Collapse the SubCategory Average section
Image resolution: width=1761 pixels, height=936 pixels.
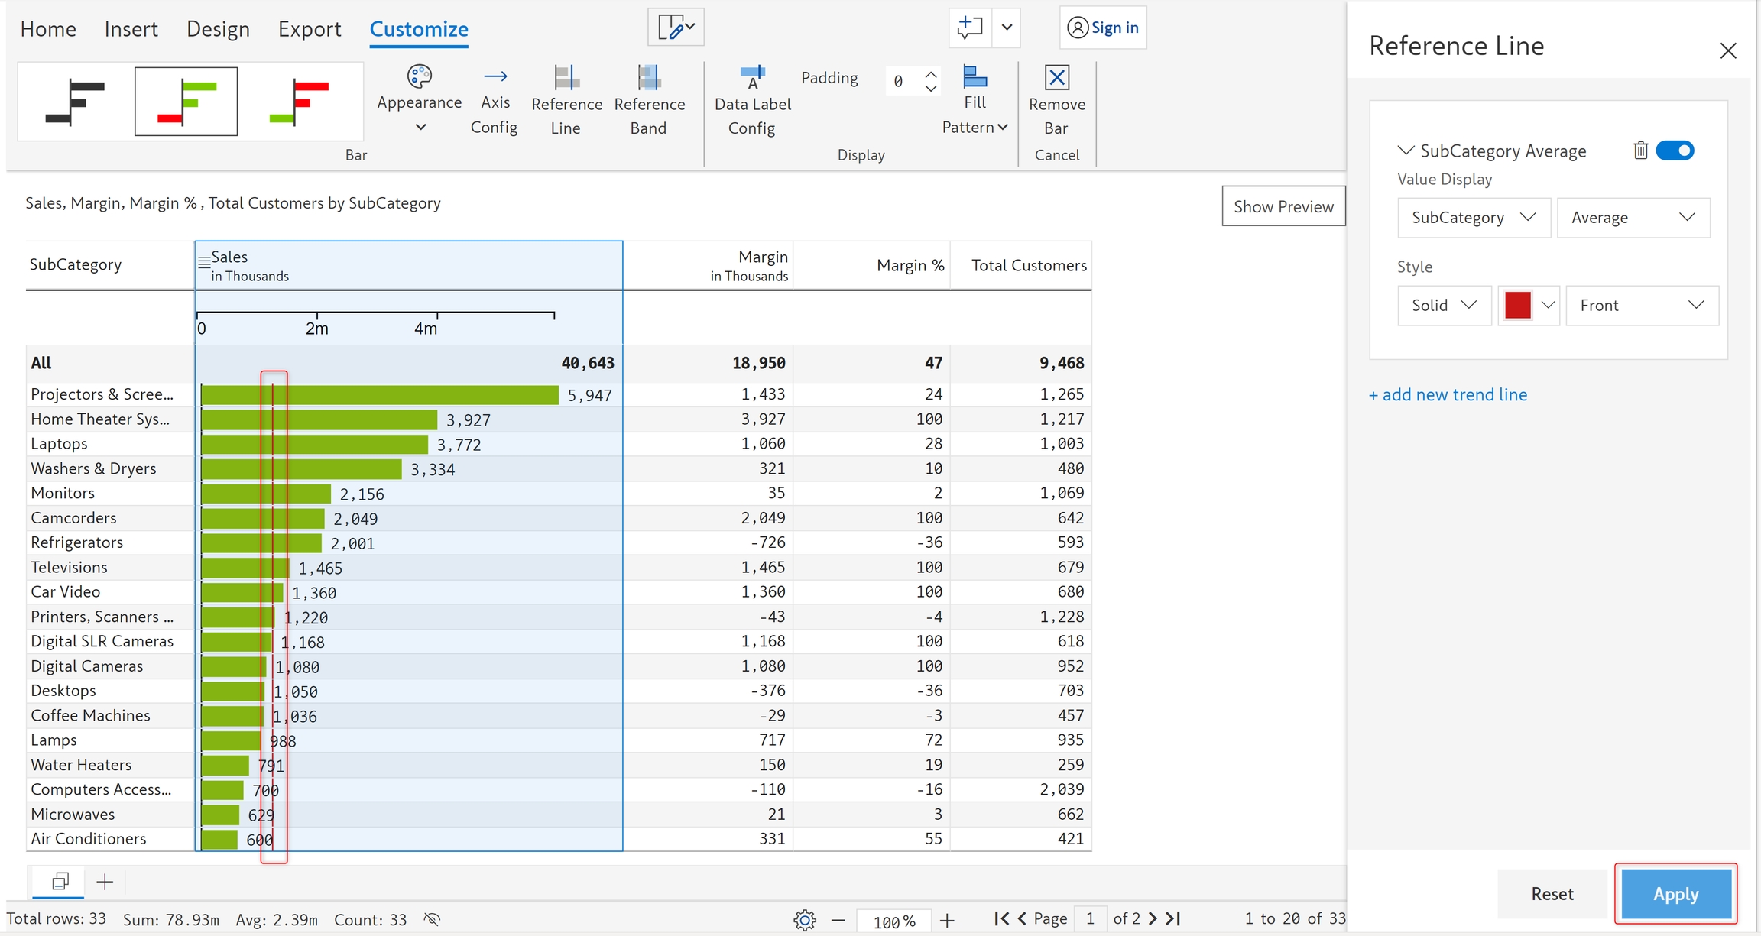coord(1405,151)
